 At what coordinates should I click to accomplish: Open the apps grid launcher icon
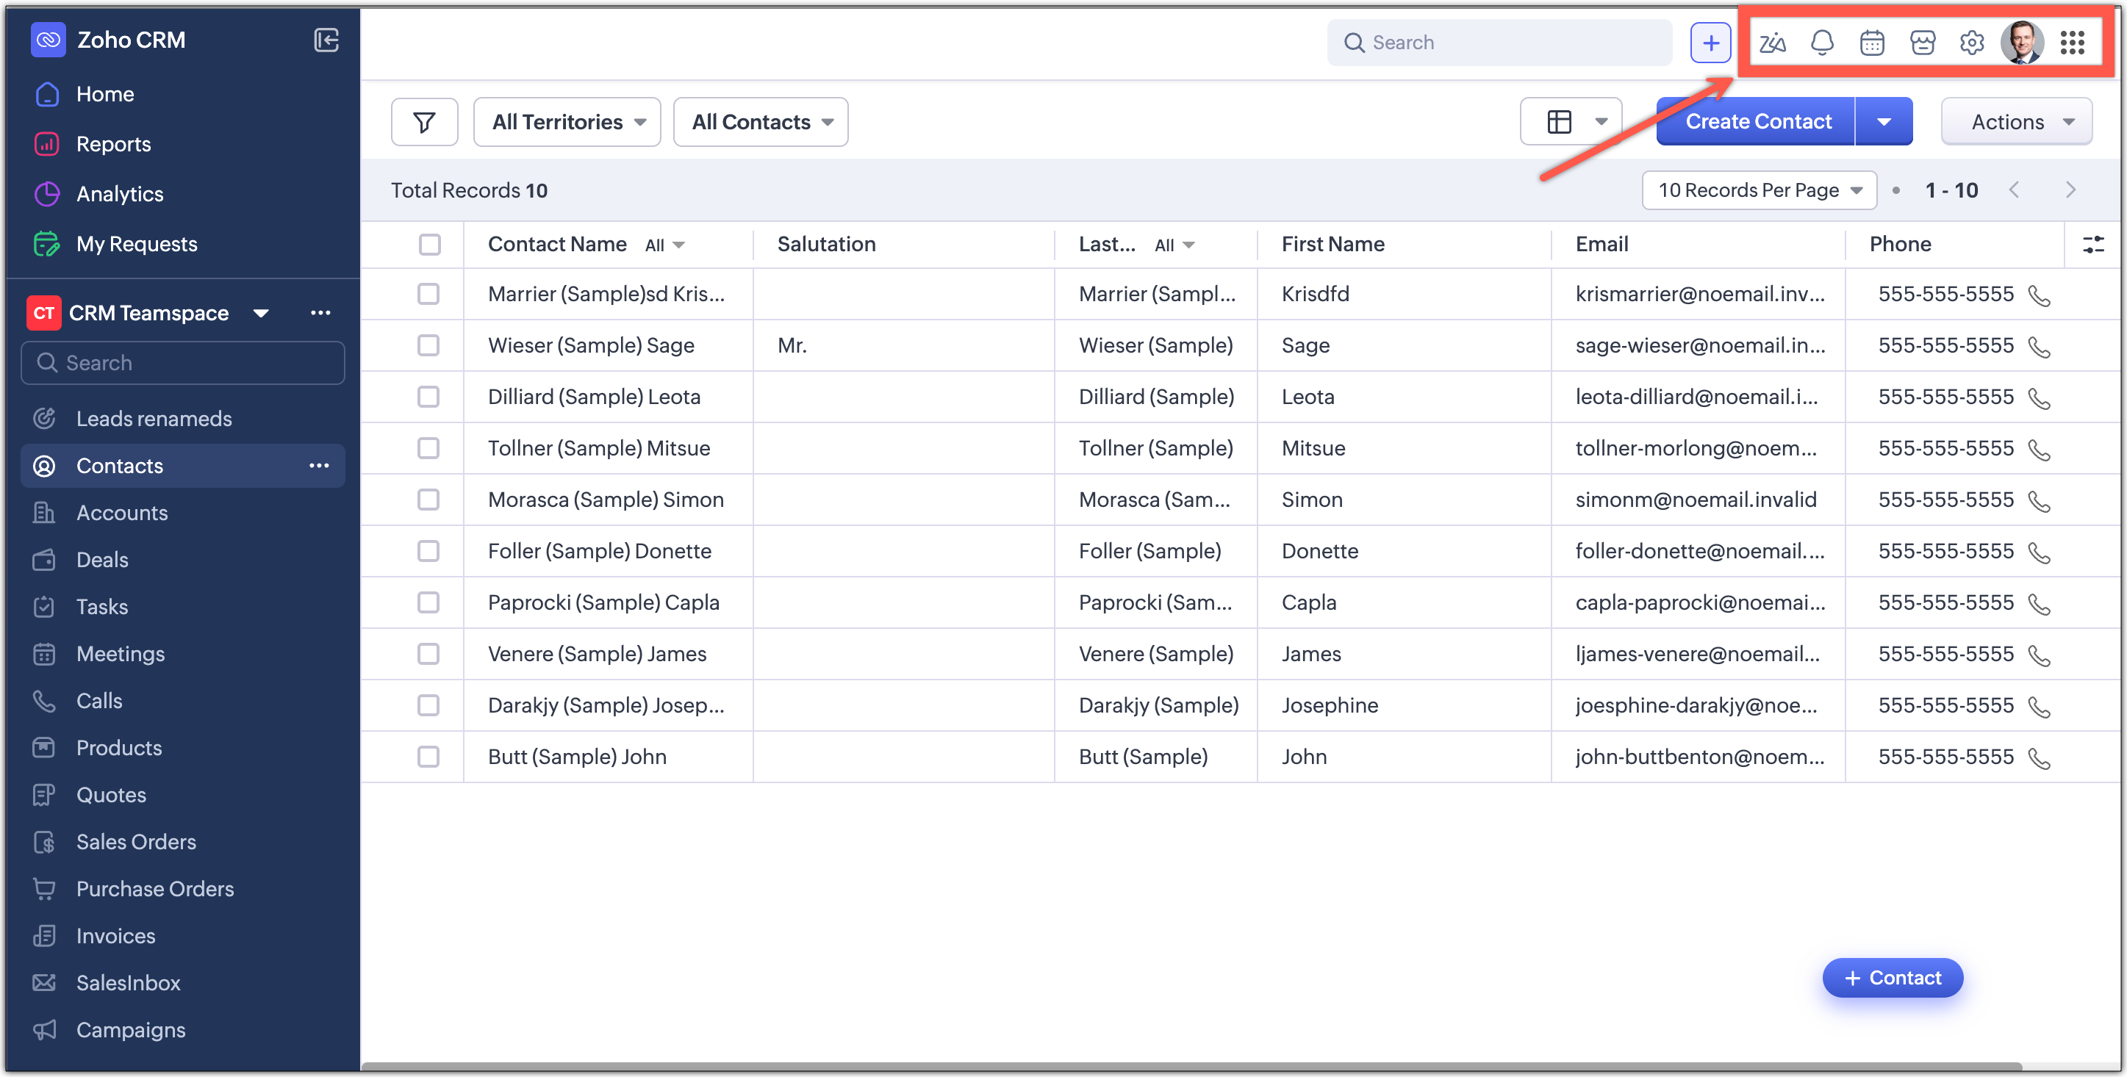(x=2072, y=42)
